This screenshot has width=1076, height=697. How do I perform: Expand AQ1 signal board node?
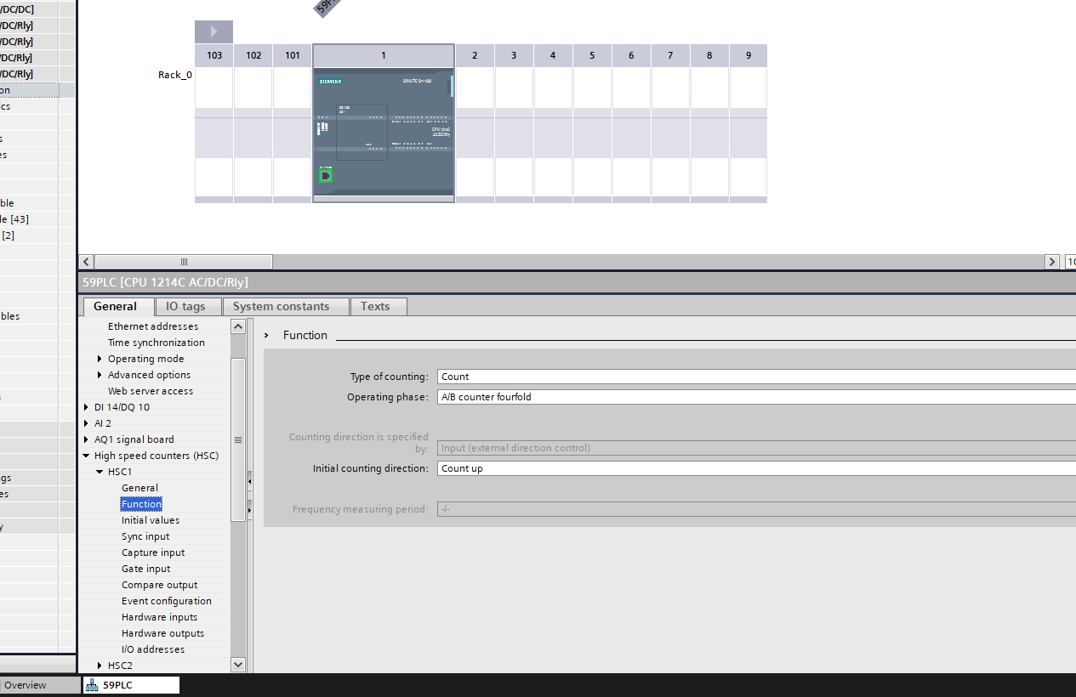86,439
